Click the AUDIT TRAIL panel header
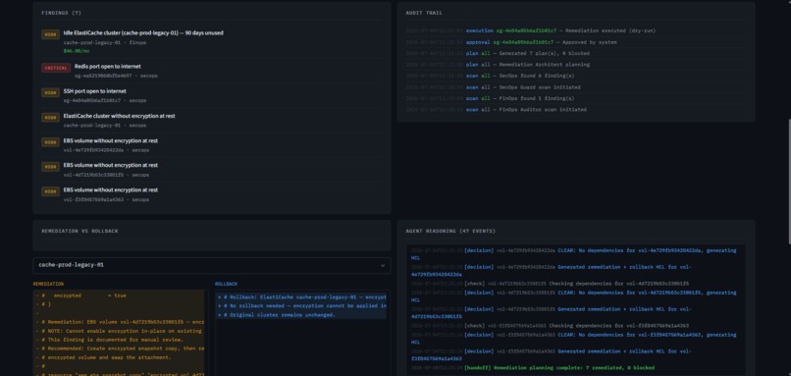Image resolution: width=791 pixels, height=376 pixels. [x=424, y=13]
